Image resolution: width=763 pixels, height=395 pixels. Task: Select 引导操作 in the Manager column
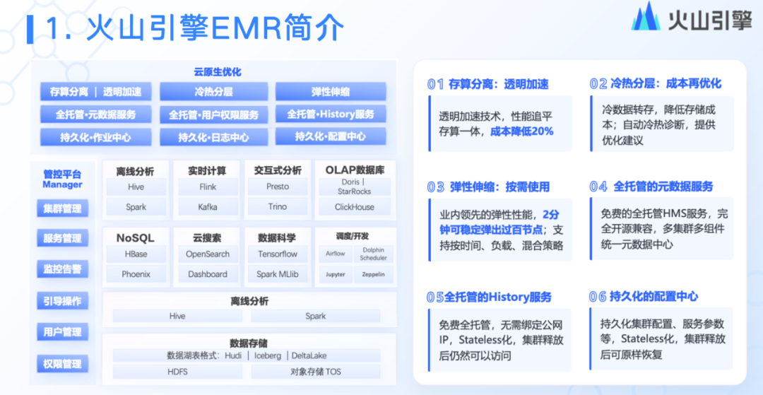click(x=62, y=301)
